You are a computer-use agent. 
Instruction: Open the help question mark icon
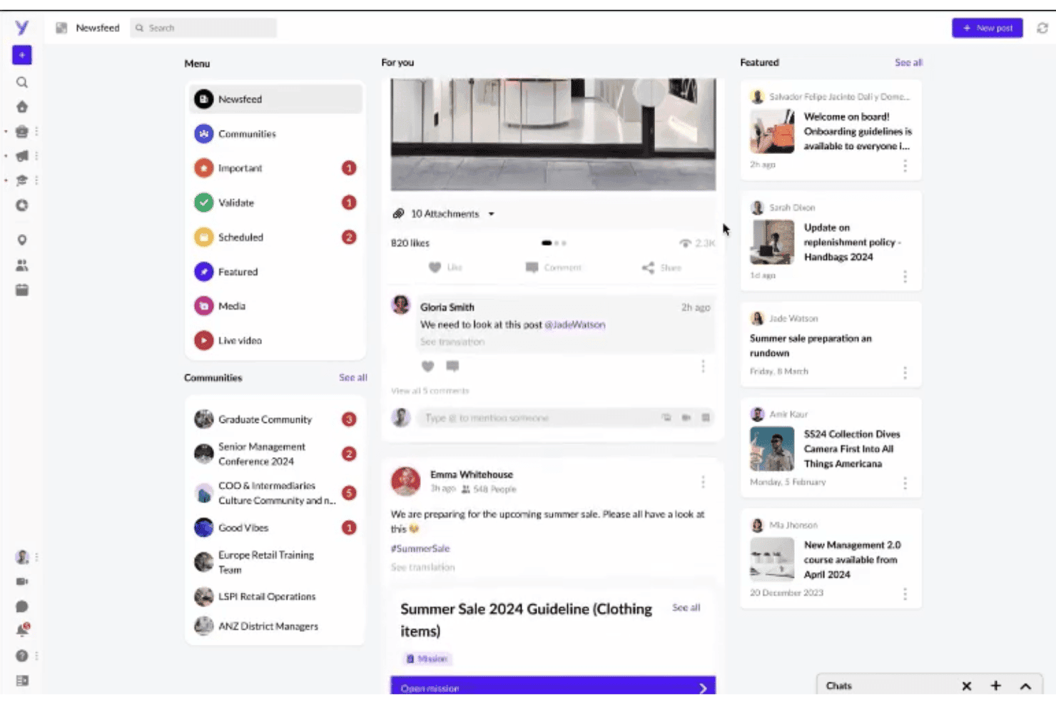click(22, 655)
